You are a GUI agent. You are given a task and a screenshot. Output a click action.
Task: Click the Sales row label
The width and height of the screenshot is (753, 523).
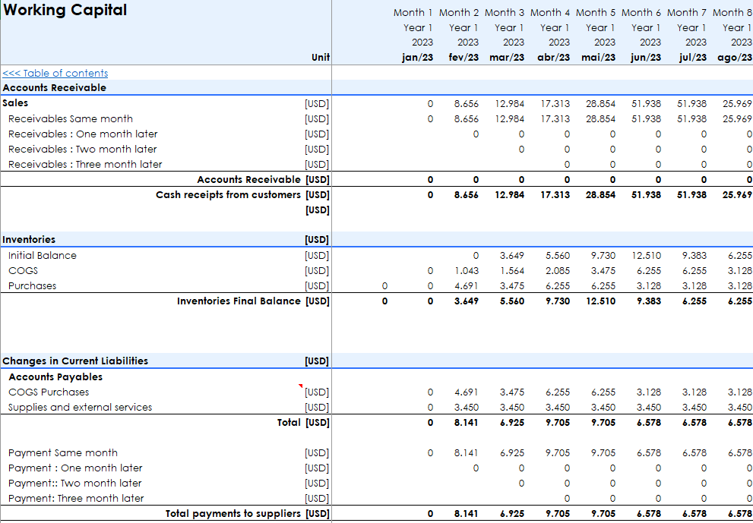(15, 103)
